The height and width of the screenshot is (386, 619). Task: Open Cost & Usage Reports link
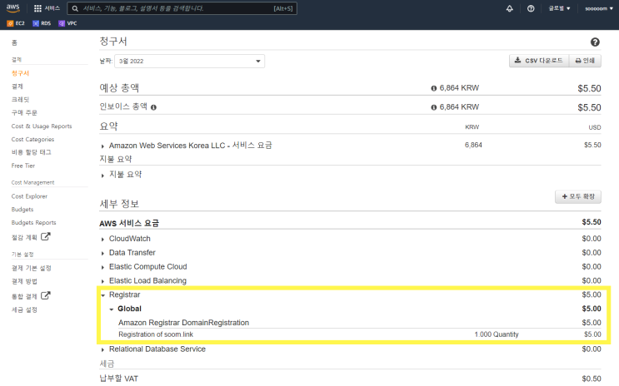pyautogui.click(x=42, y=126)
